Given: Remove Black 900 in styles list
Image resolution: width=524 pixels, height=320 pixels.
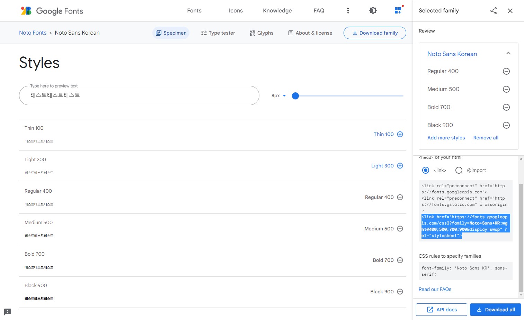Looking at the screenshot, I should tap(400, 292).
